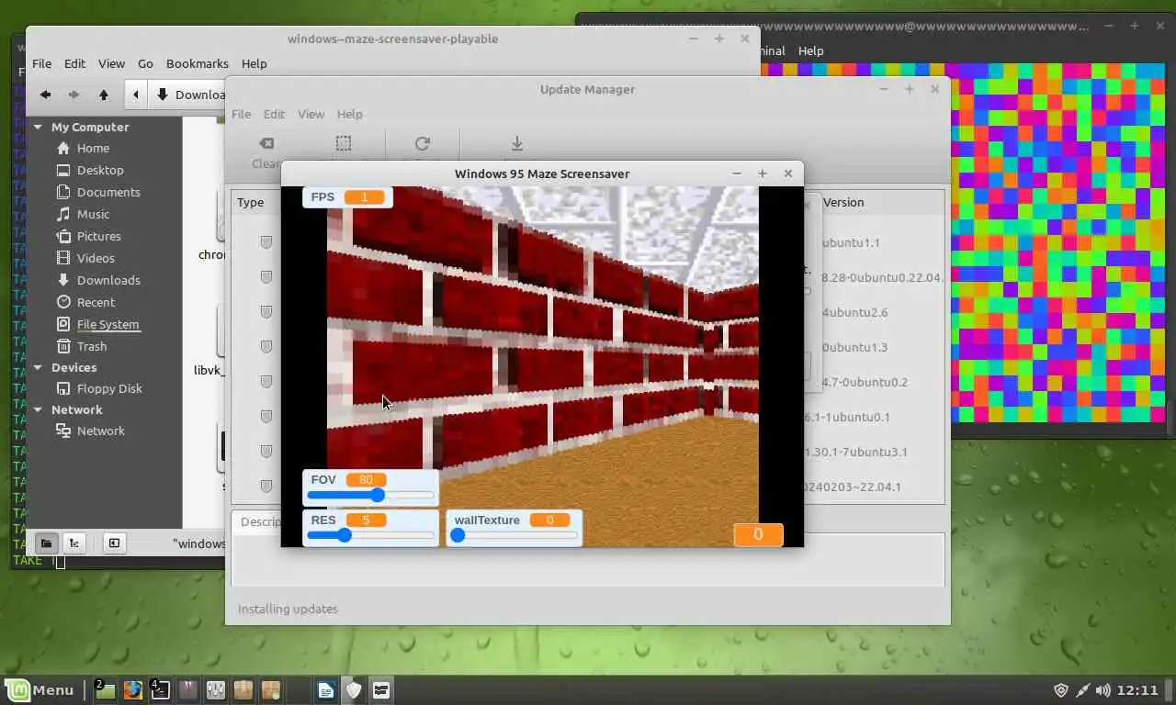Screen dimensions: 1176x705
Task: Collapse the Devices section
Action: click(x=39, y=367)
